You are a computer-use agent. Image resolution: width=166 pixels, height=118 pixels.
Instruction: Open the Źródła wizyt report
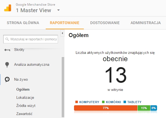click(26, 106)
